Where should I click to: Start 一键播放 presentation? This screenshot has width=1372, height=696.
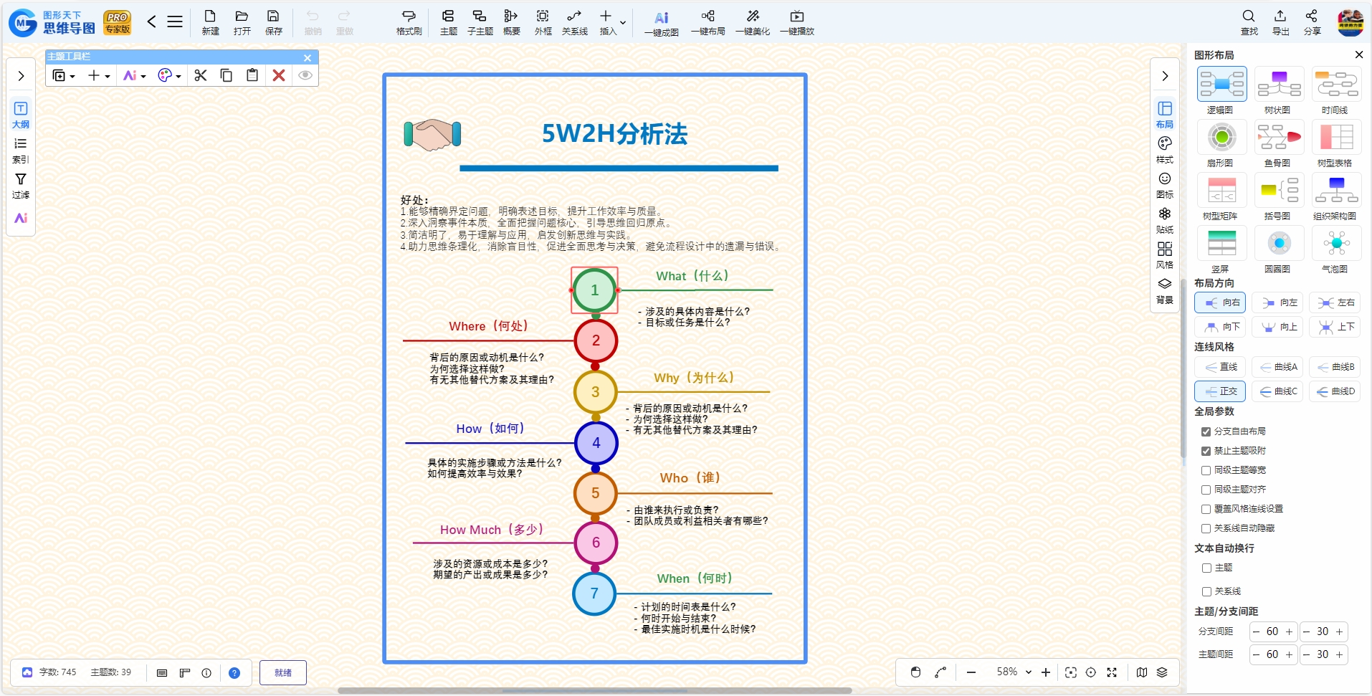(796, 22)
